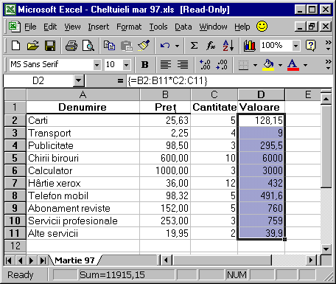This screenshot has width=336, height=284.
Task: Click the cell with value 6000
Action: tap(261, 158)
